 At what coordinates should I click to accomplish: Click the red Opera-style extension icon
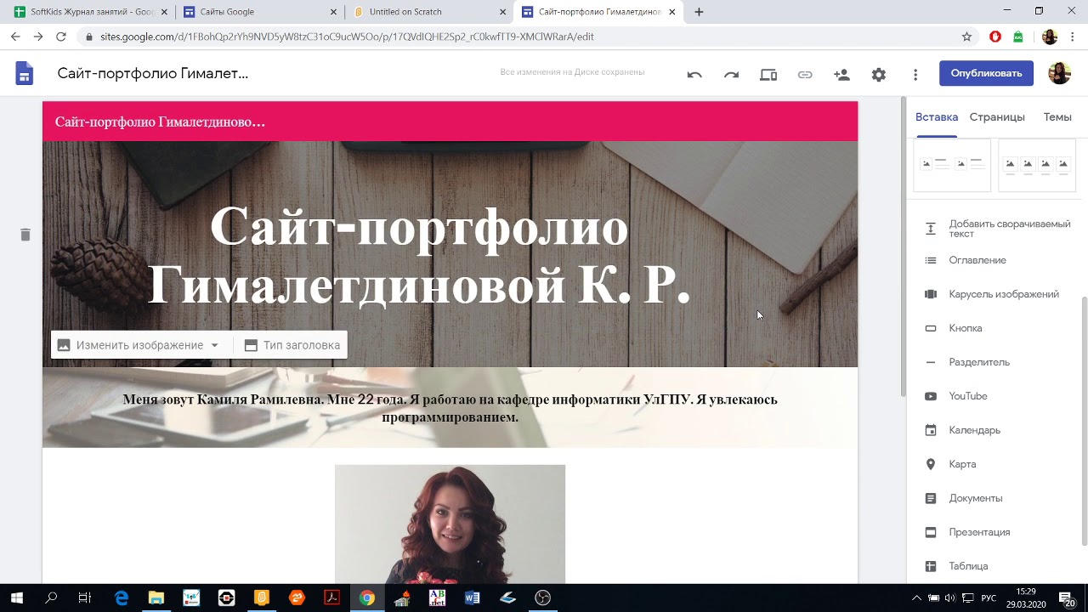click(995, 37)
